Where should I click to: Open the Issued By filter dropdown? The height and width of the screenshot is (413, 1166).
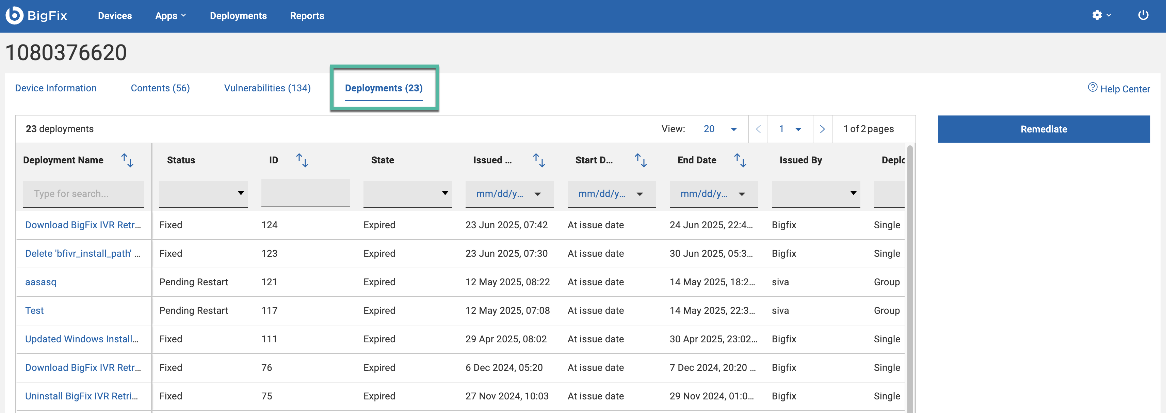click(x=816, y=193)
